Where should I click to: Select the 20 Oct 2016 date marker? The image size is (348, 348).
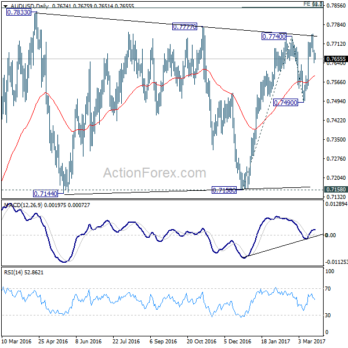[x=201, y=341]
